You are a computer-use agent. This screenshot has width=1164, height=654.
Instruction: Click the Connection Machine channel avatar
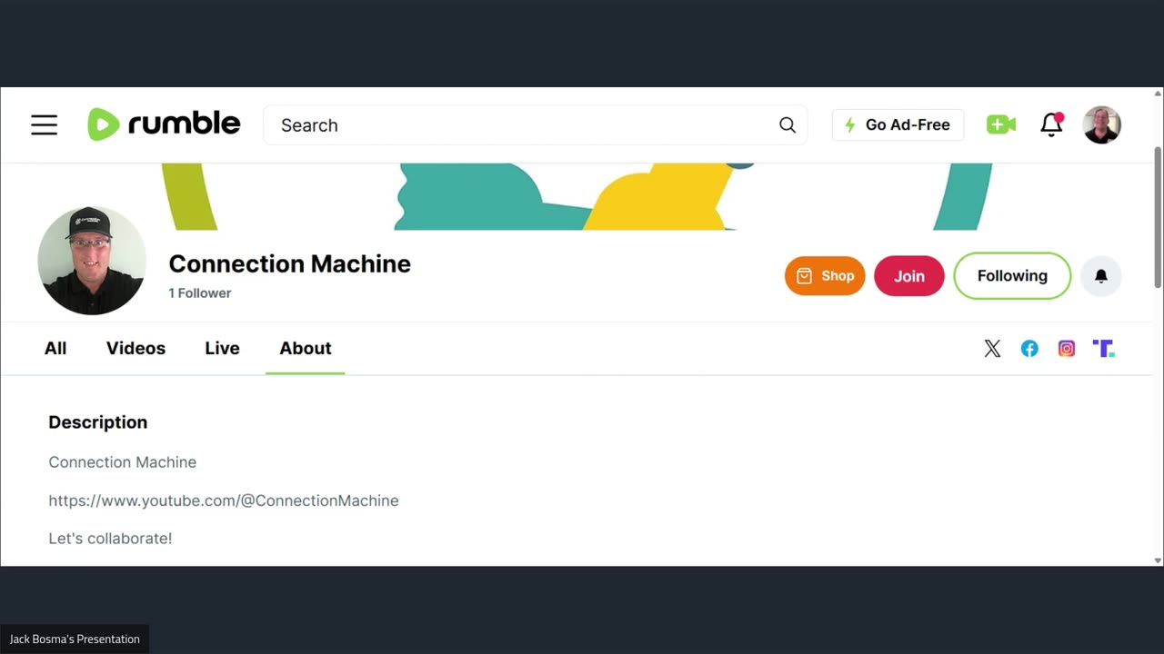coord(92,261)
